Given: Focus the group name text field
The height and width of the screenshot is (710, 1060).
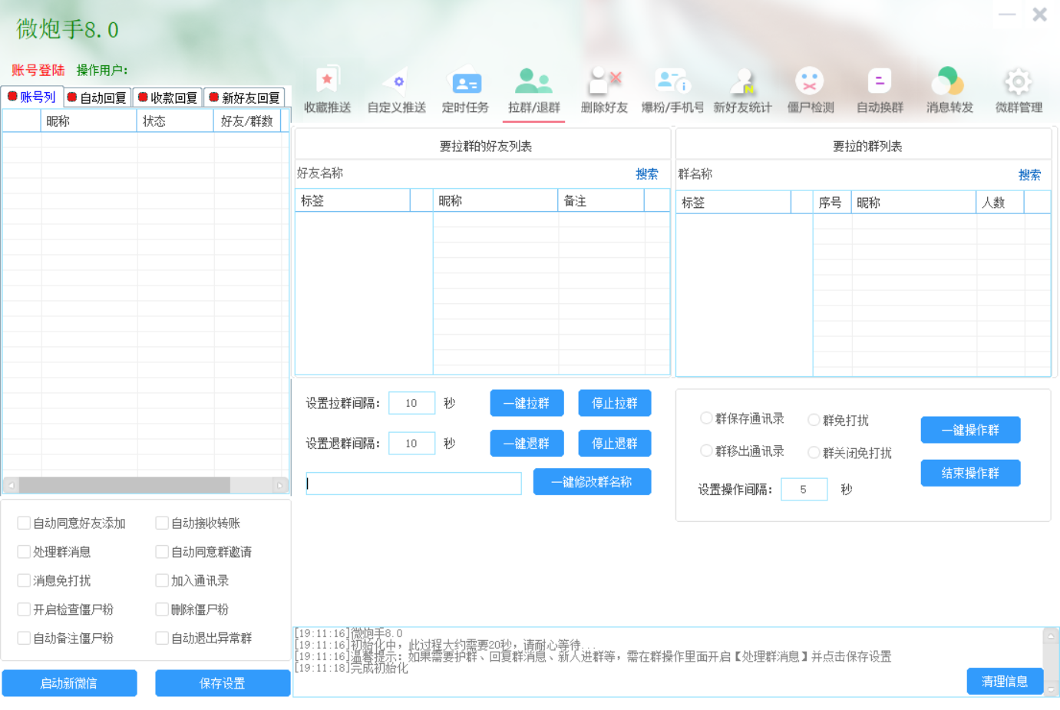Looking at the screenshot, I should point(414,484).
